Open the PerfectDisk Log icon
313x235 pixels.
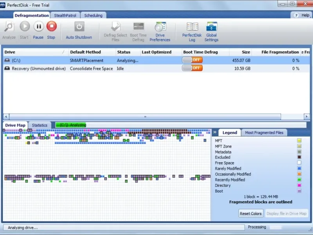coord(192,27)
